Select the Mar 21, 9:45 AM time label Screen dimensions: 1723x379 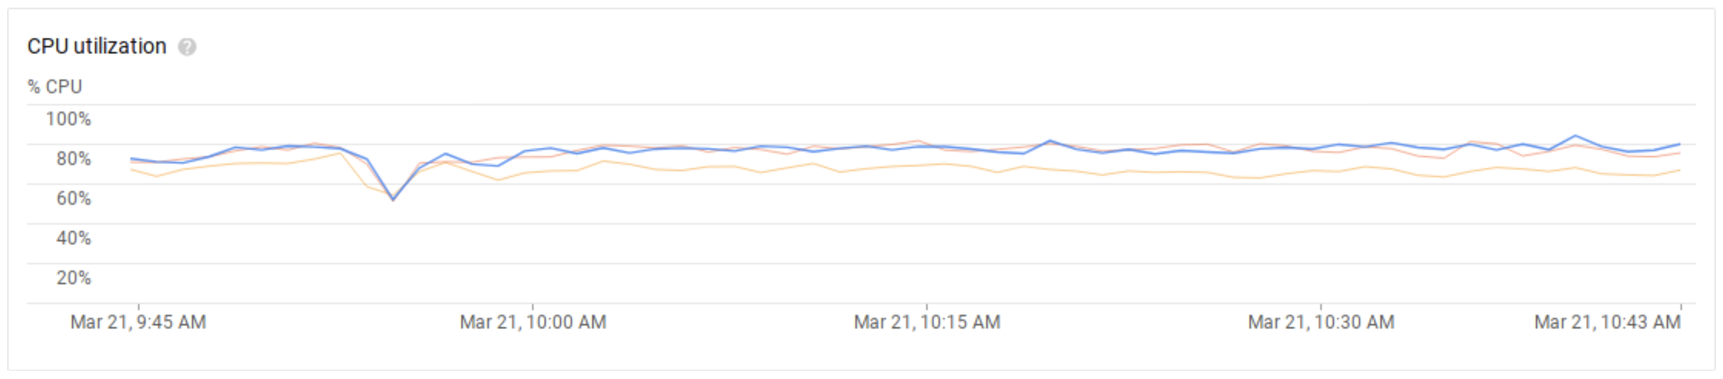[x=139, y=322]
